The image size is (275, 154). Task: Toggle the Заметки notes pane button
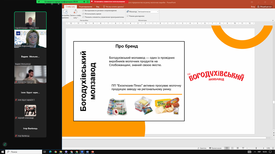(202, 148)
